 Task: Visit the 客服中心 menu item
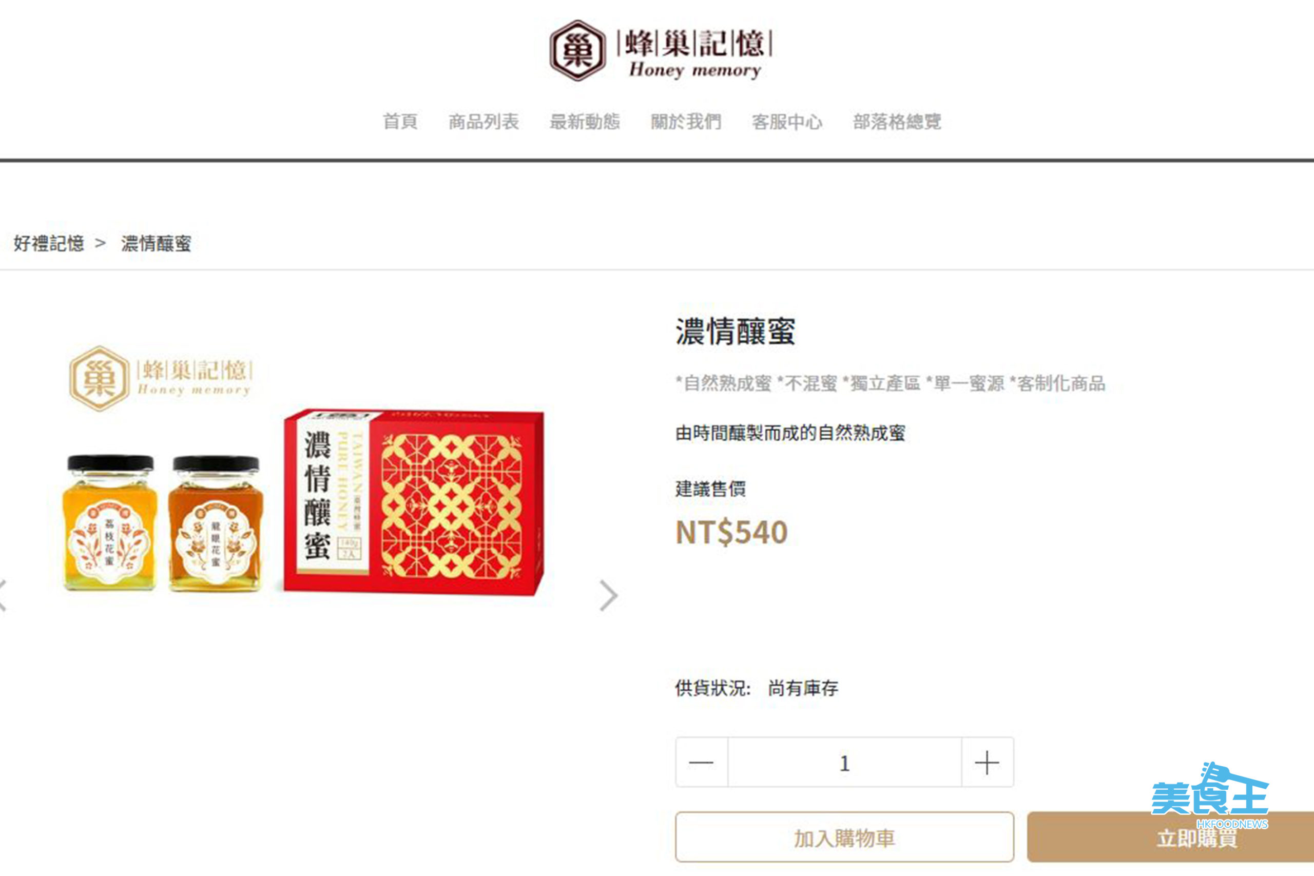pyautogui.click(x=787, y=121)
